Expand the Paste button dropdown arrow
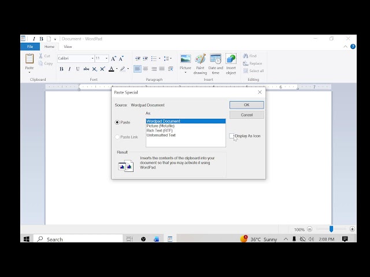370x277 pixels. coord(29,72)
